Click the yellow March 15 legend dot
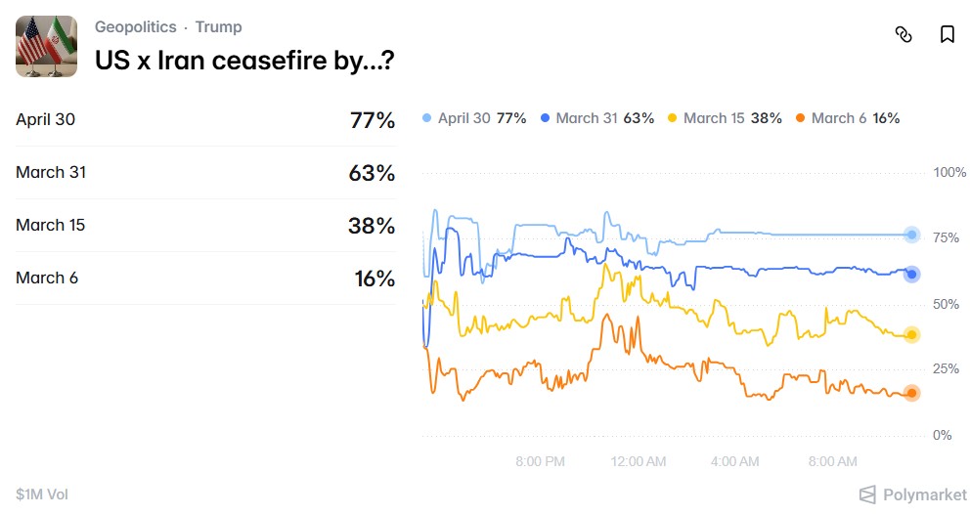Image resolution: width=970 pixels, height=515 pixels. [x=672, y=118]
